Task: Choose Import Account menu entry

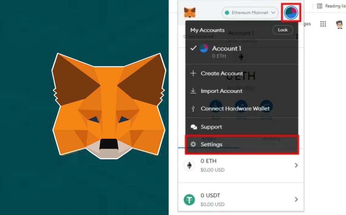Action: click(x=241, y=91)
